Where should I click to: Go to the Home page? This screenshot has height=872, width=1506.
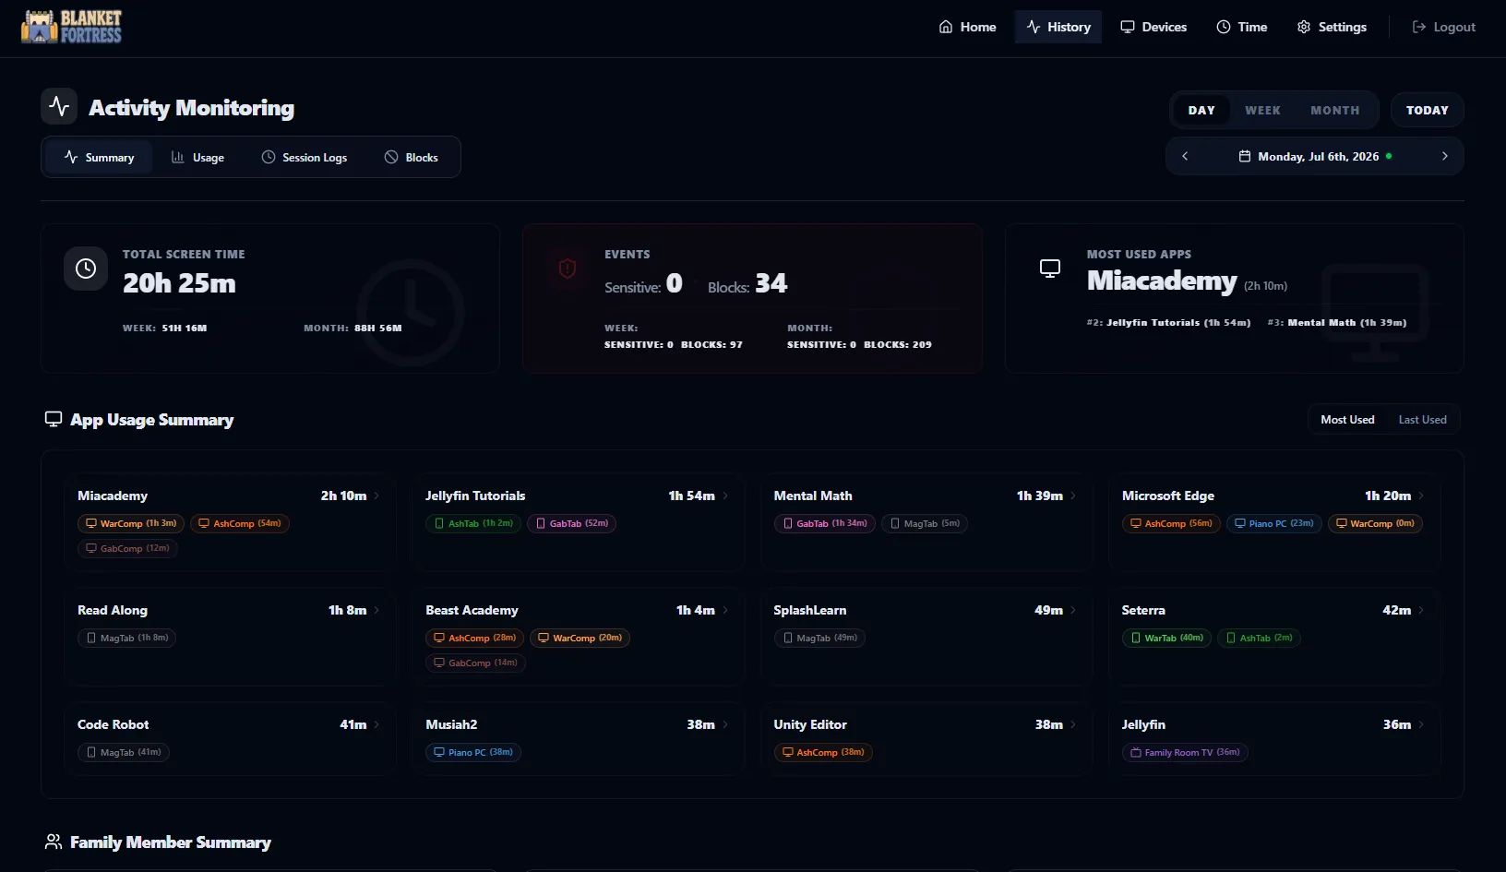click(967, 27)
